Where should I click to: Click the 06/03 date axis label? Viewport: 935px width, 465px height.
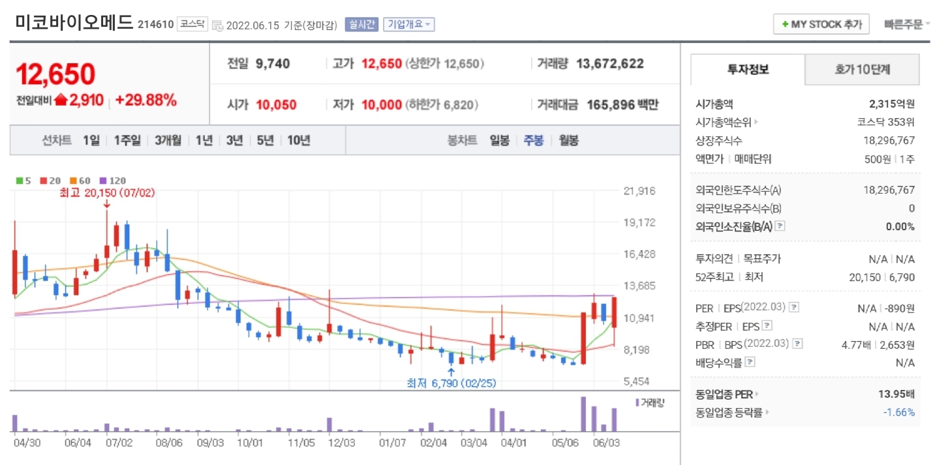605,442
